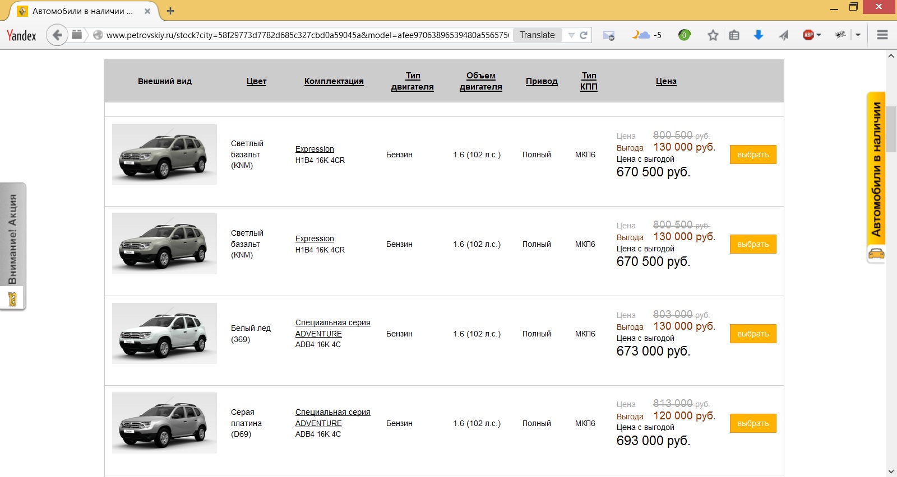
Task: Open the Внимание! Акция side tab
Action: click(x=12, y=246)
